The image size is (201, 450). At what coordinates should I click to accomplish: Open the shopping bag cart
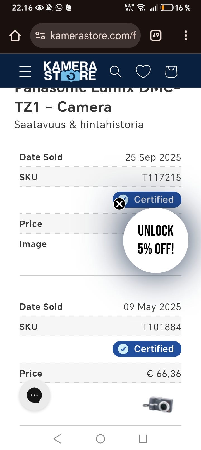point(171,71)
